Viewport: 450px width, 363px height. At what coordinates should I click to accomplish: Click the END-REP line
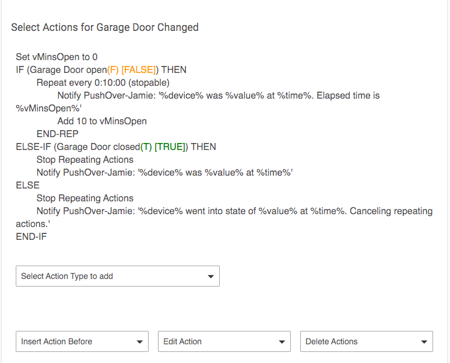click(57, 134)
